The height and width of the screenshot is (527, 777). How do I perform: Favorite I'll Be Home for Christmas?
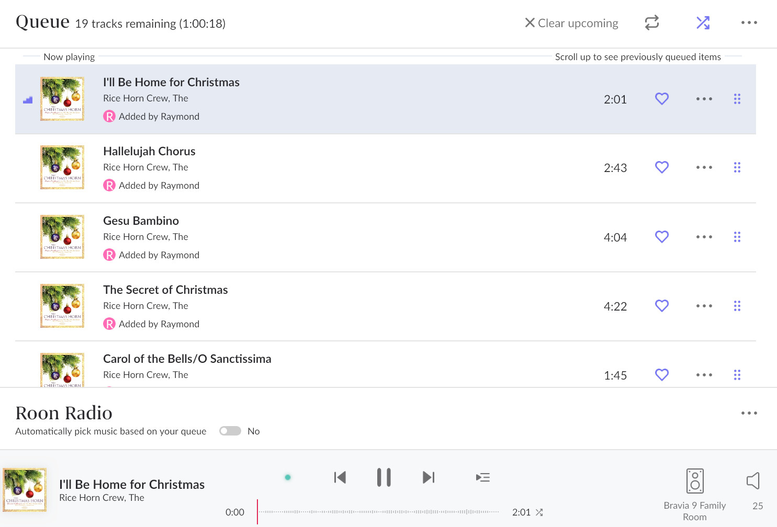click(662, 99)
